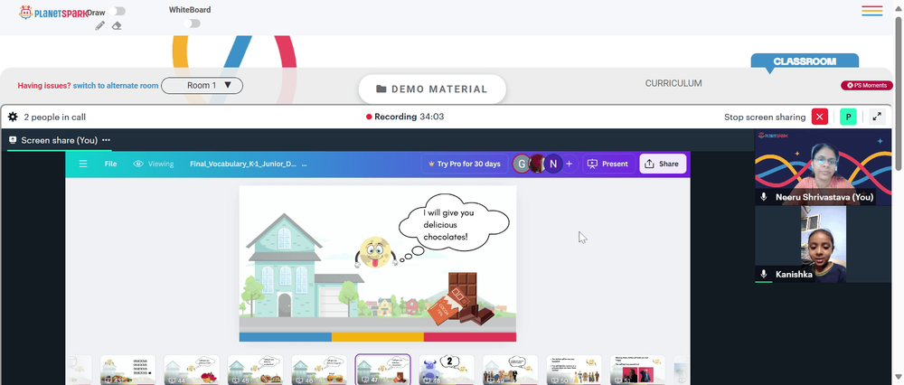The height and width of the screenshot is (385, 904).
Task: Expand the ellipsis after the file name
Action: coord(304,164)
